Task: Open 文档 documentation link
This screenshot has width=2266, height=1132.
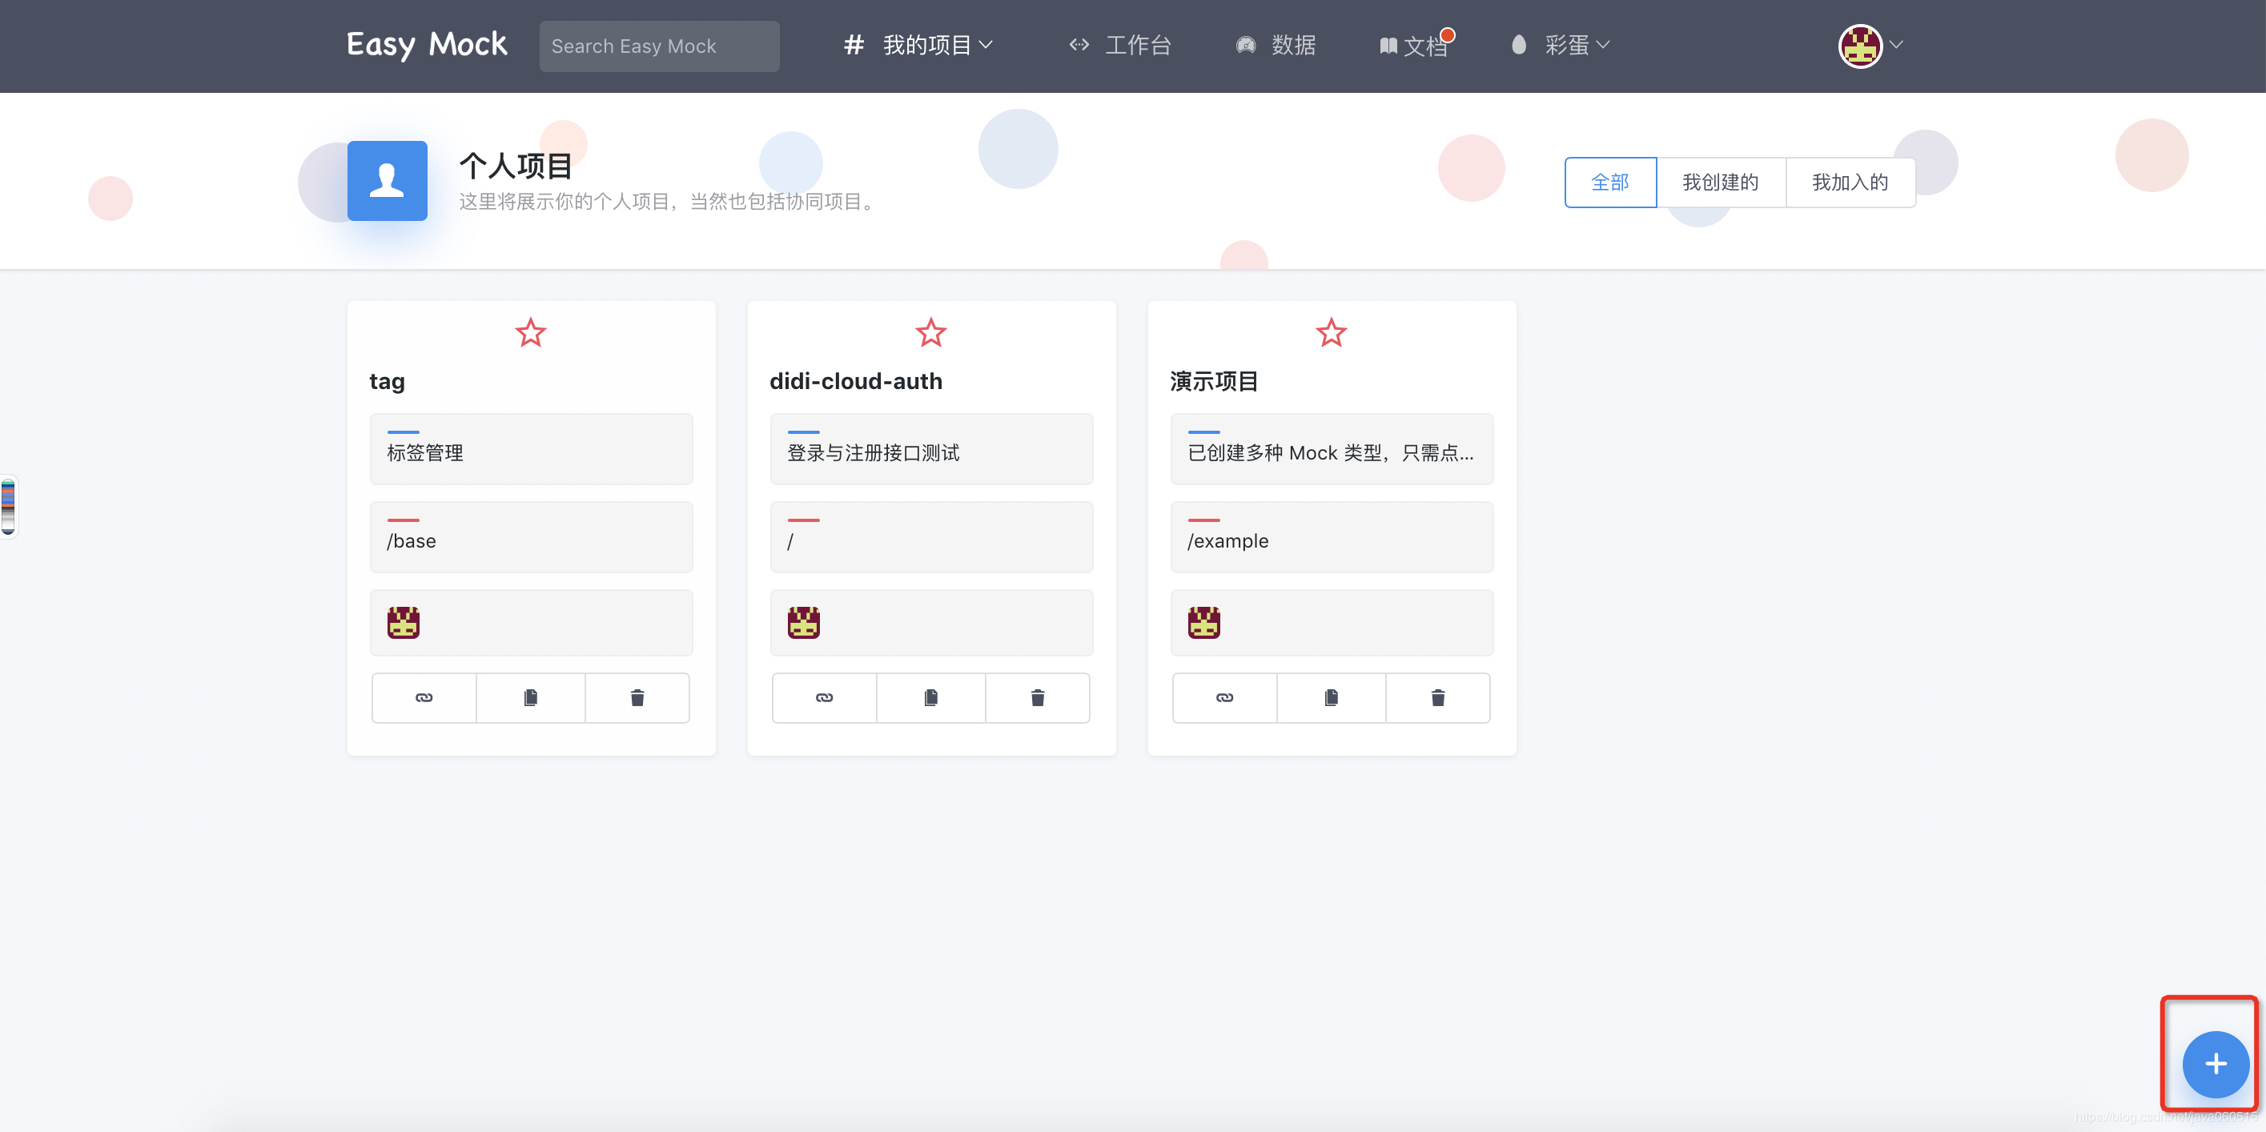Action: pyautogui.click(x=1415, y=46)
